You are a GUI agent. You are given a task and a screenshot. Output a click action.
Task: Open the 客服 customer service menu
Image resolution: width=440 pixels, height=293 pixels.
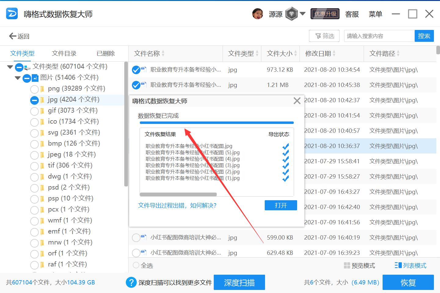(x=352, y=14)
